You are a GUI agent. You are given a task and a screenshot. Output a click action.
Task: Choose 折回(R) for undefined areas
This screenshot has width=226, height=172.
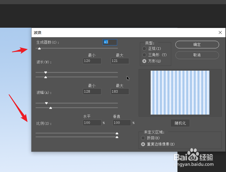(x=150, y=138)
